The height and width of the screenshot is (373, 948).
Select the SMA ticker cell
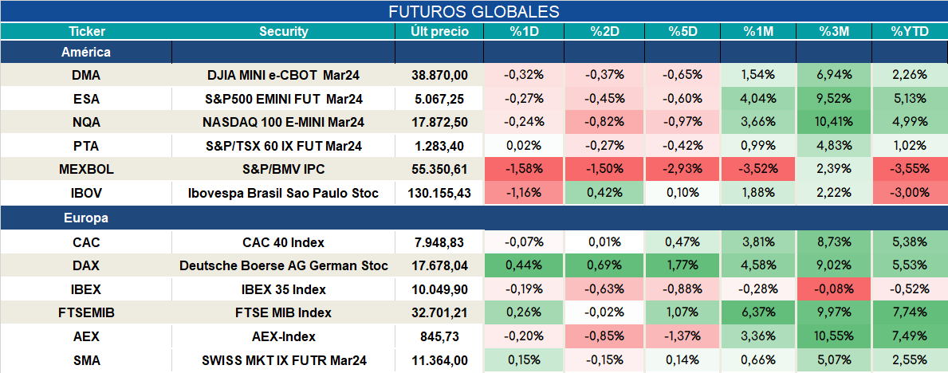point(86,361)
